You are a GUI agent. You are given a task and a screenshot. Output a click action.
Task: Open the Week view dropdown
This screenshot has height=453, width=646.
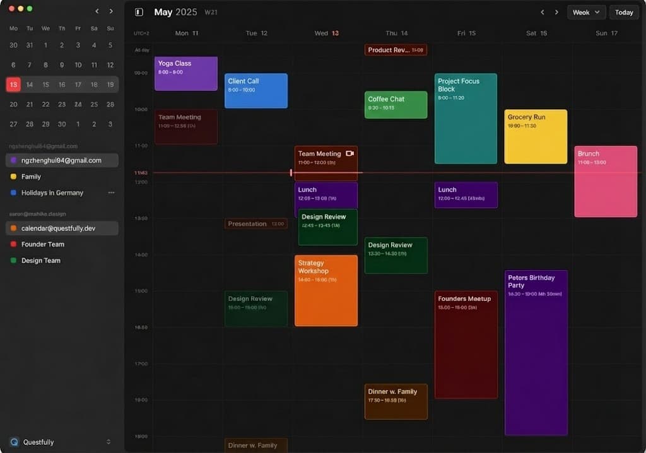click(x=586, y=12)
